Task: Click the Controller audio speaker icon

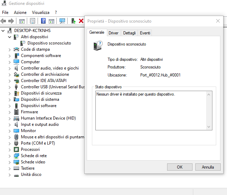Action: pyautogui.click(x=16, y=68)
